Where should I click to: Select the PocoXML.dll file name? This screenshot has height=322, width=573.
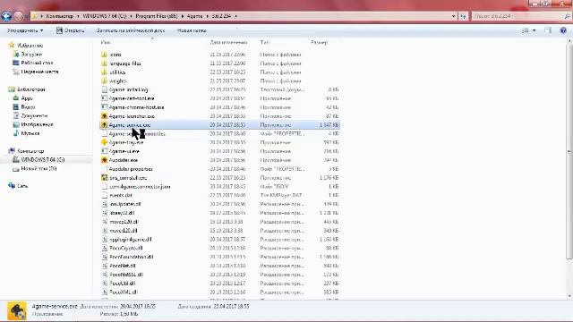pyautogui.click(x=124, y=292)
